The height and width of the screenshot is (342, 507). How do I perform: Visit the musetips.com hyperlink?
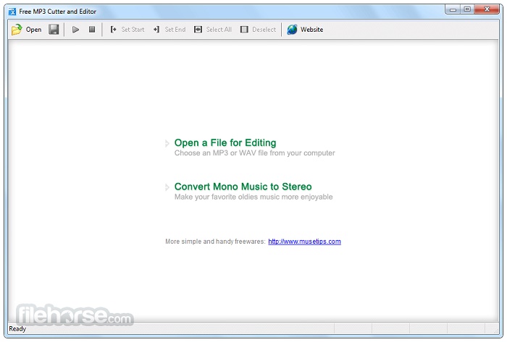pos(304,241)
